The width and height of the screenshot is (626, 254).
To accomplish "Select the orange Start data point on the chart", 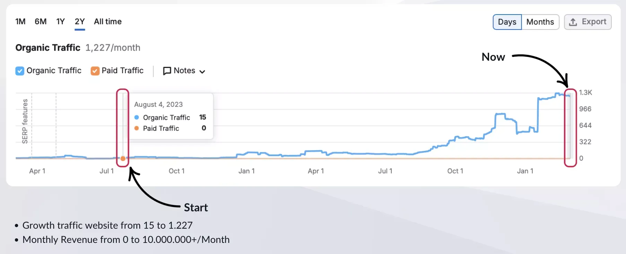I will [x=123, y=159].
